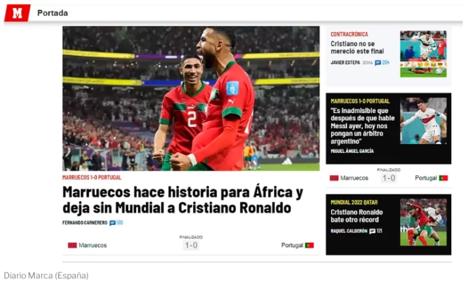Click Portugal flag in main scoreboard
Screen dimensions: 476x290
click(309, 245)
